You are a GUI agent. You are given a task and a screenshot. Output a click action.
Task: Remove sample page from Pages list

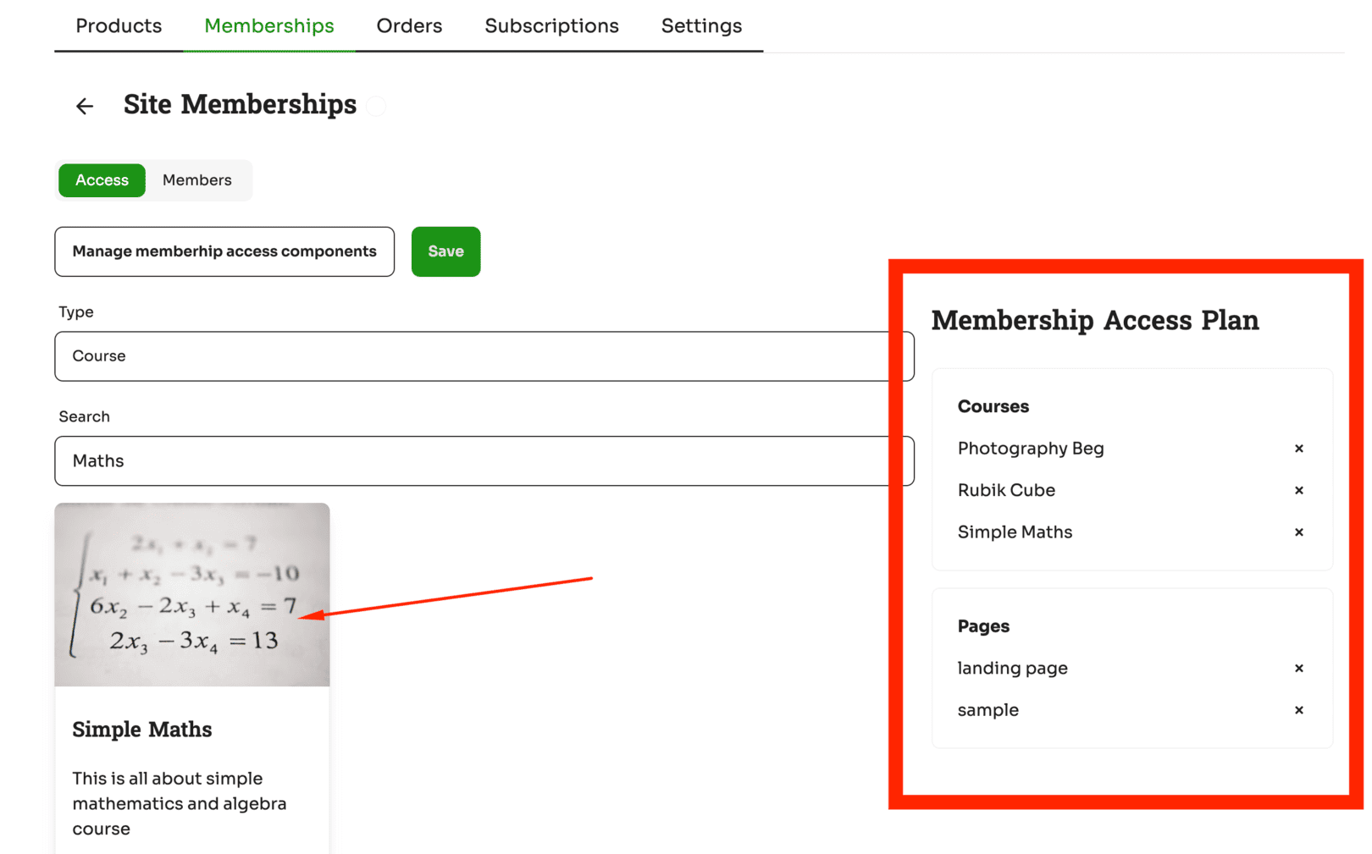[x=1298, y=710]
